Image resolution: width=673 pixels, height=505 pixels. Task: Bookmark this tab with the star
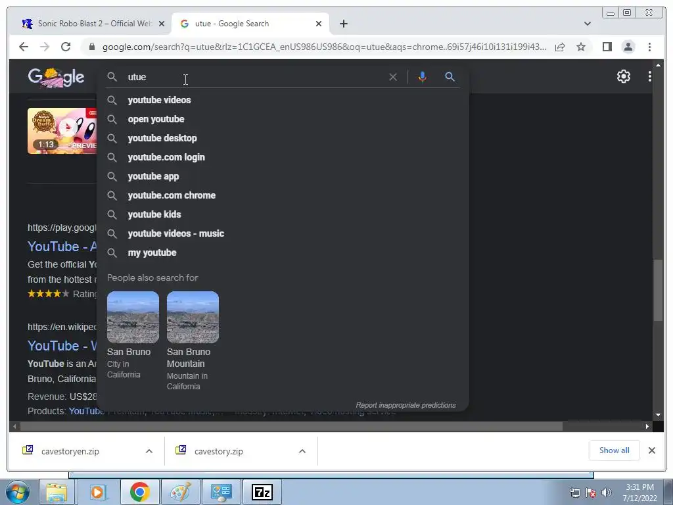(x=581, y=47)
